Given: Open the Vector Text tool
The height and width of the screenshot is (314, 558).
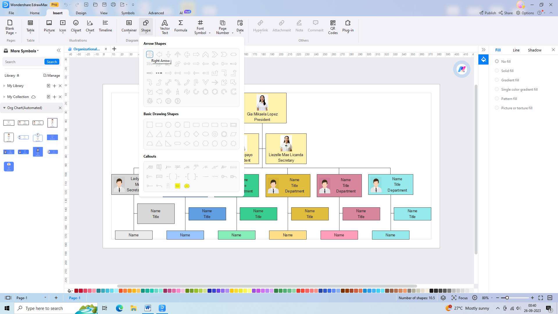Looking at the screenshot, I should click(x=165, y=27).
